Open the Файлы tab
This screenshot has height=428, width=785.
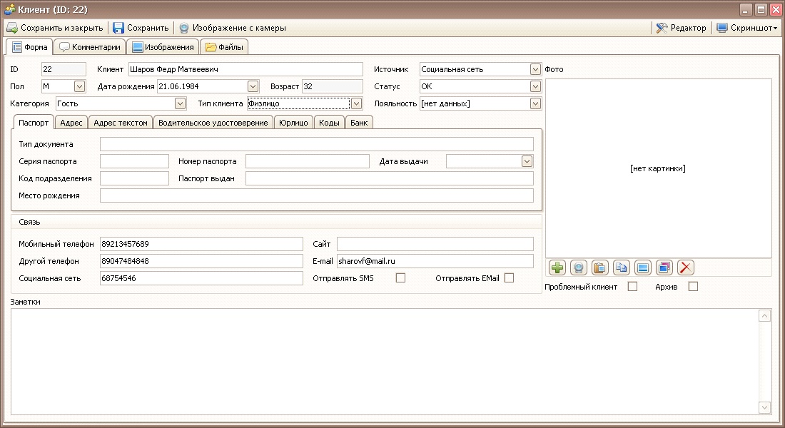click(x=224, y=47)
